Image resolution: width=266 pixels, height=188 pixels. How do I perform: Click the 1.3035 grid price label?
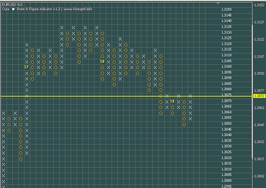point(226,141)
